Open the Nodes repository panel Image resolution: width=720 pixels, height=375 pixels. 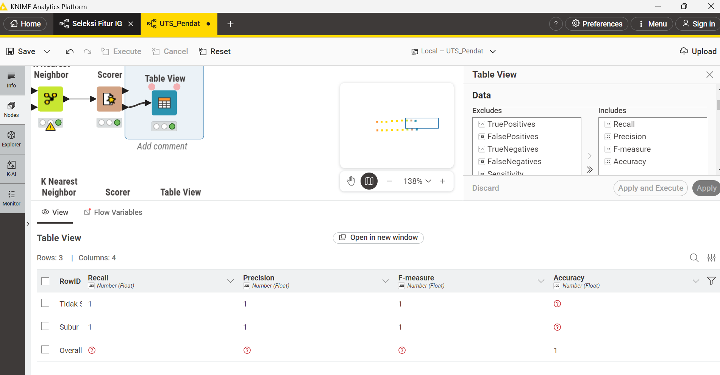tap(11, 110)
